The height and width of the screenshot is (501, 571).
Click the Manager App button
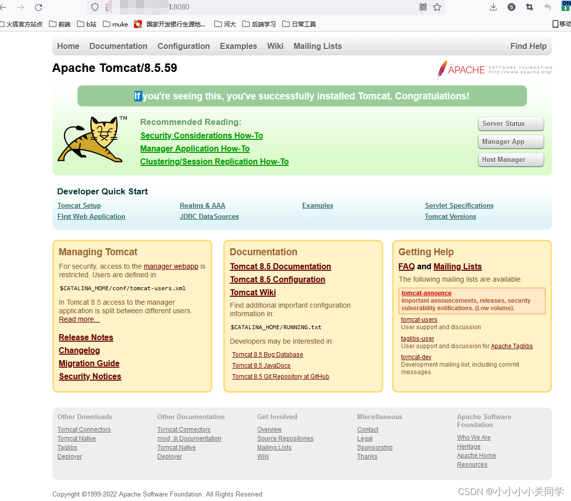(x=511, y=142)
